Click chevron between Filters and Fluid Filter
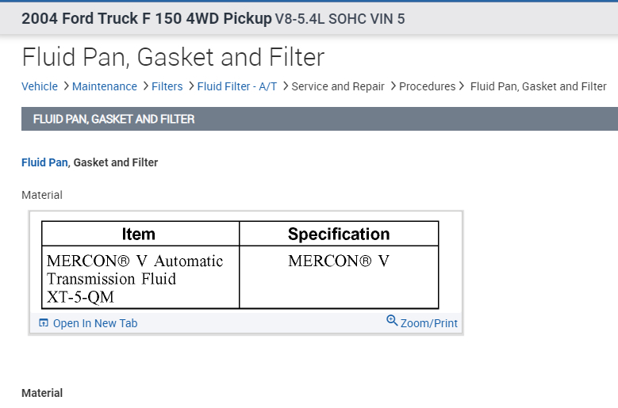This screenshot has width=618, height=408. click(190, 86)
